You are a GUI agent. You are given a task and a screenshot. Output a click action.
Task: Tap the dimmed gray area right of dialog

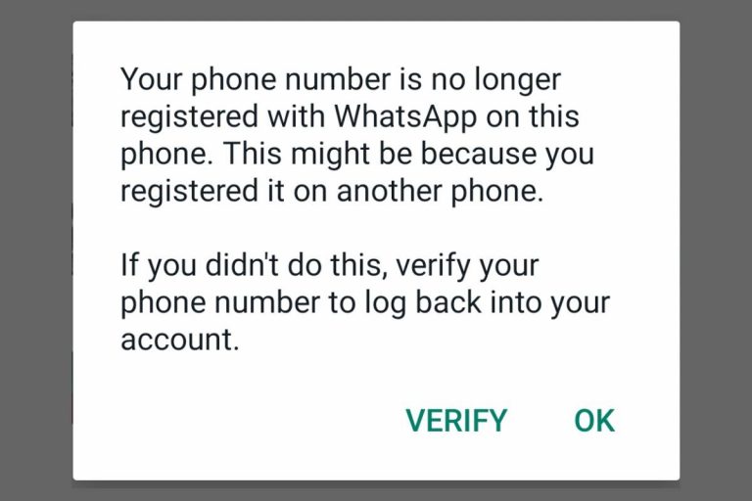716,250
